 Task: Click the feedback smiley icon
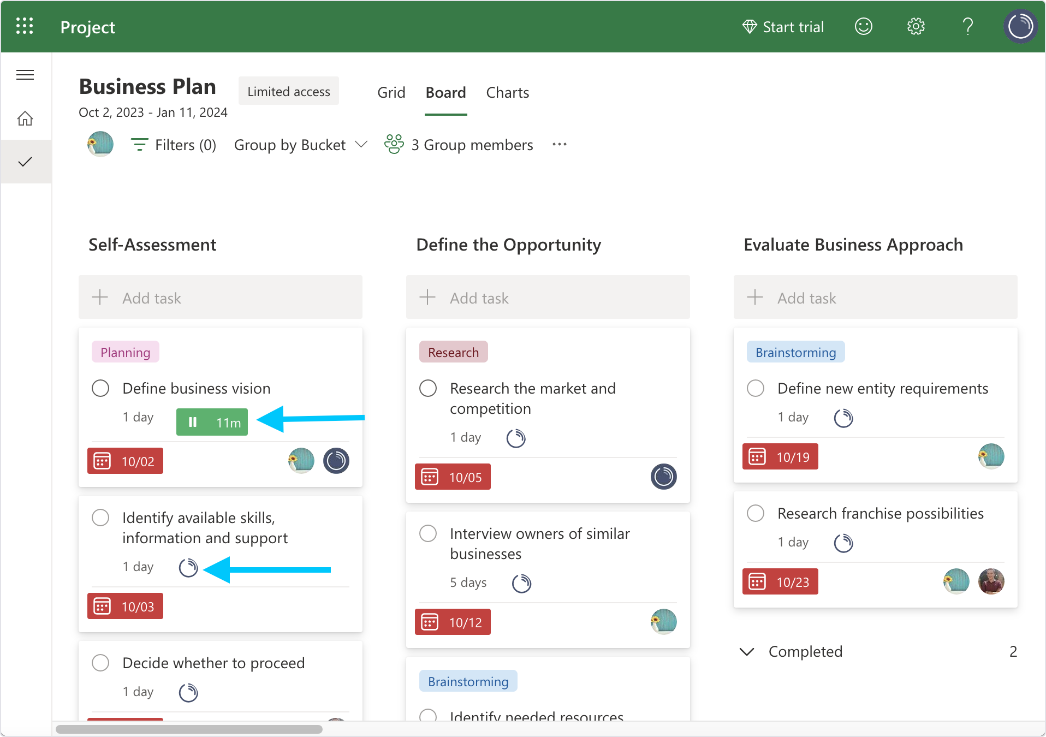click(x=863, y=26)
